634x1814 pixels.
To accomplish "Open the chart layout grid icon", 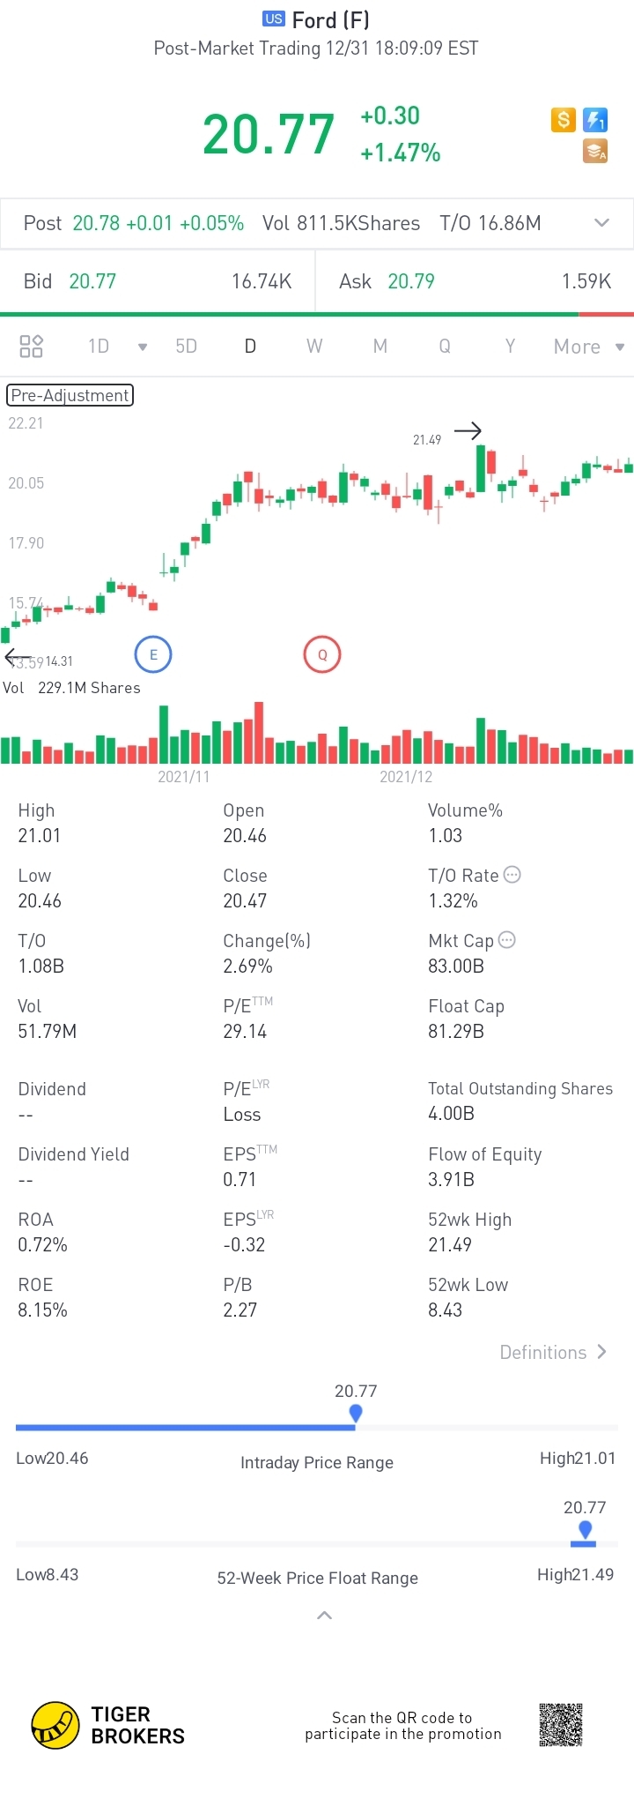I will click(x=32, y=346).
